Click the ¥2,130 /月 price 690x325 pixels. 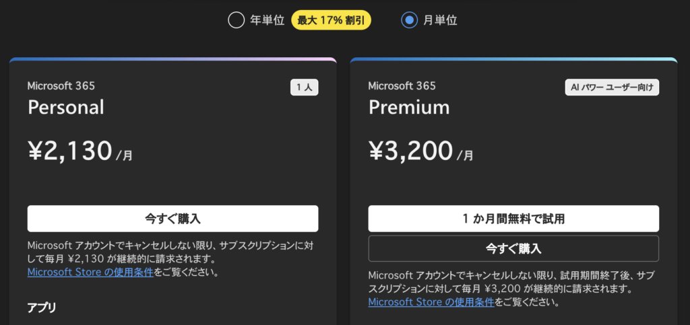(80, 152)
